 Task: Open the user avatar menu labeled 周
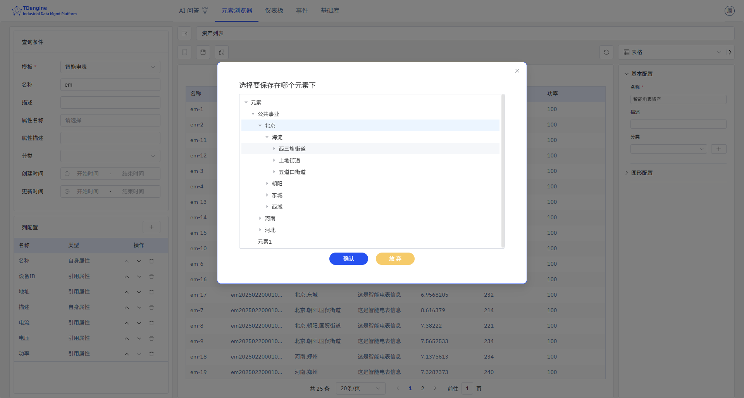pos(730,10)
